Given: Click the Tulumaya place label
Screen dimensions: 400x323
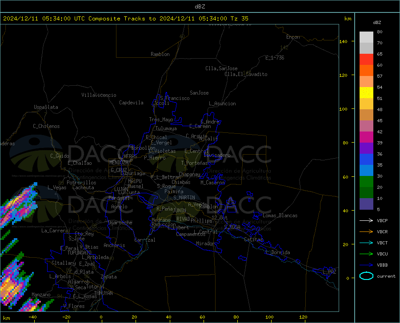Looking at the screenshot, I should click(166, 128).
